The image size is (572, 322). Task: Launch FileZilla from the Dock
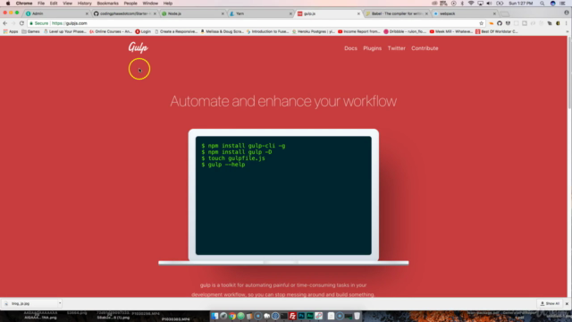point(292,316)
